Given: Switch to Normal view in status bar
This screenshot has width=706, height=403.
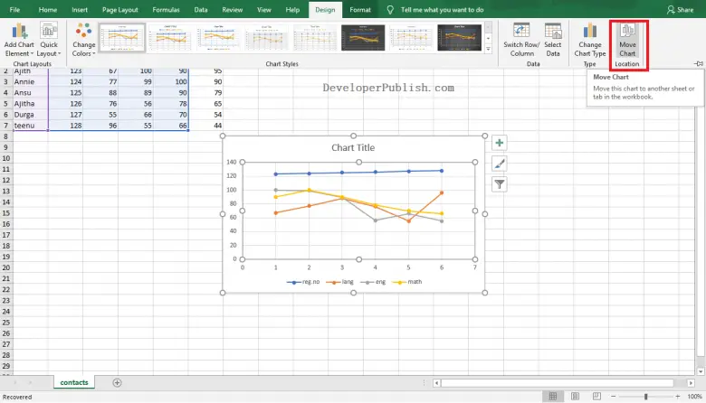Looking at the screenshot, I should click(x=552, y=397).
